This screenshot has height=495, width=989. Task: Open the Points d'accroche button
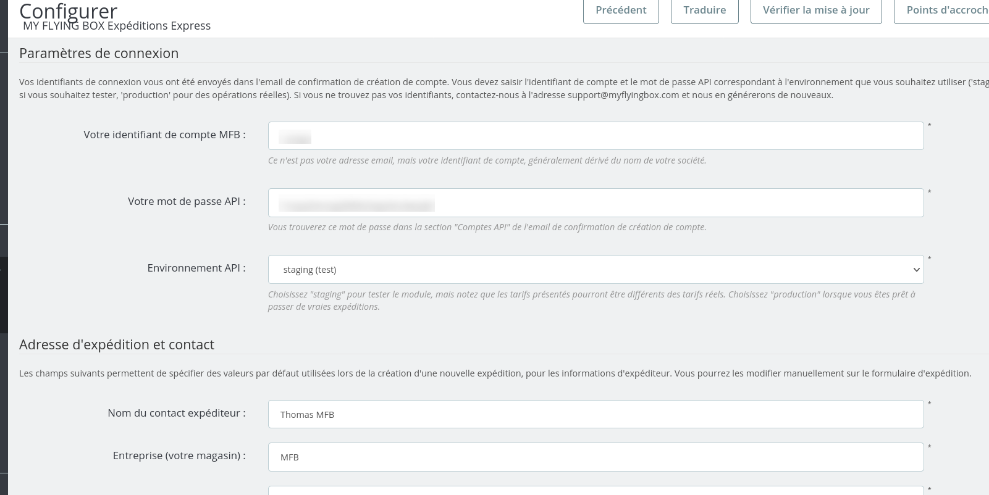941,10
